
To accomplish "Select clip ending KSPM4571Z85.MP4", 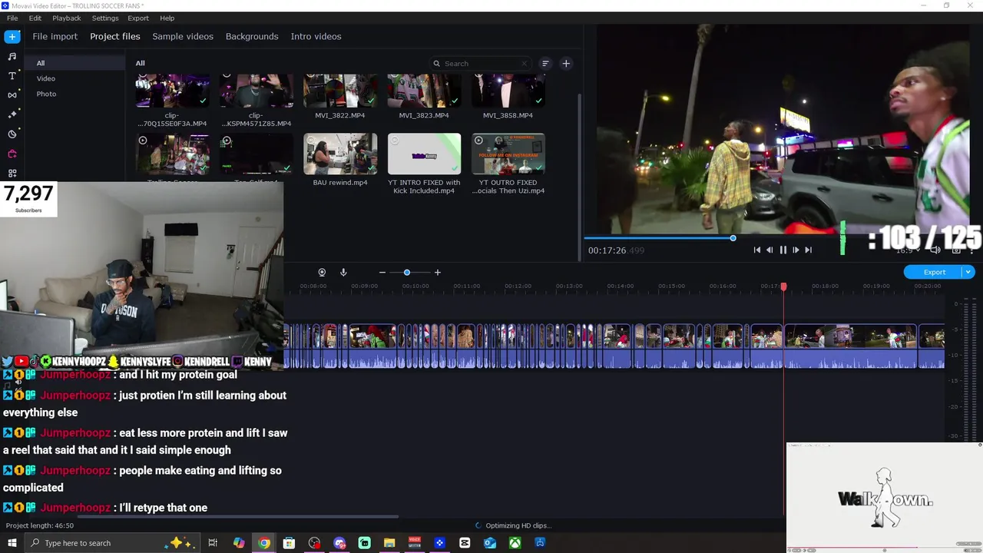I will [x=257, y=91].
